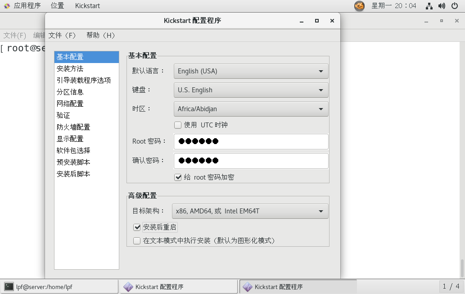Image resolution: width=465 pixels, height=294 pixels.
Task: Click first Kickstart taskbar diamond icon
Action: [128, 287]
